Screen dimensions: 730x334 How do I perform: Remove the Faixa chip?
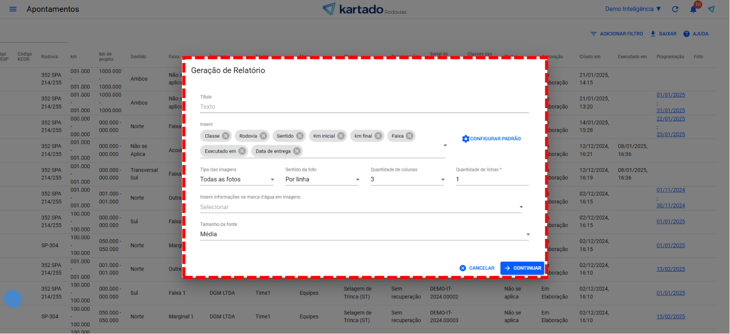[x=409, y=136]
